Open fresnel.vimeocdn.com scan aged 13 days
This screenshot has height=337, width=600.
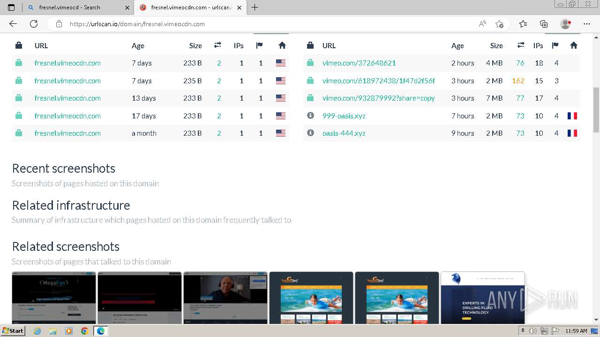[x=67, y=98]
